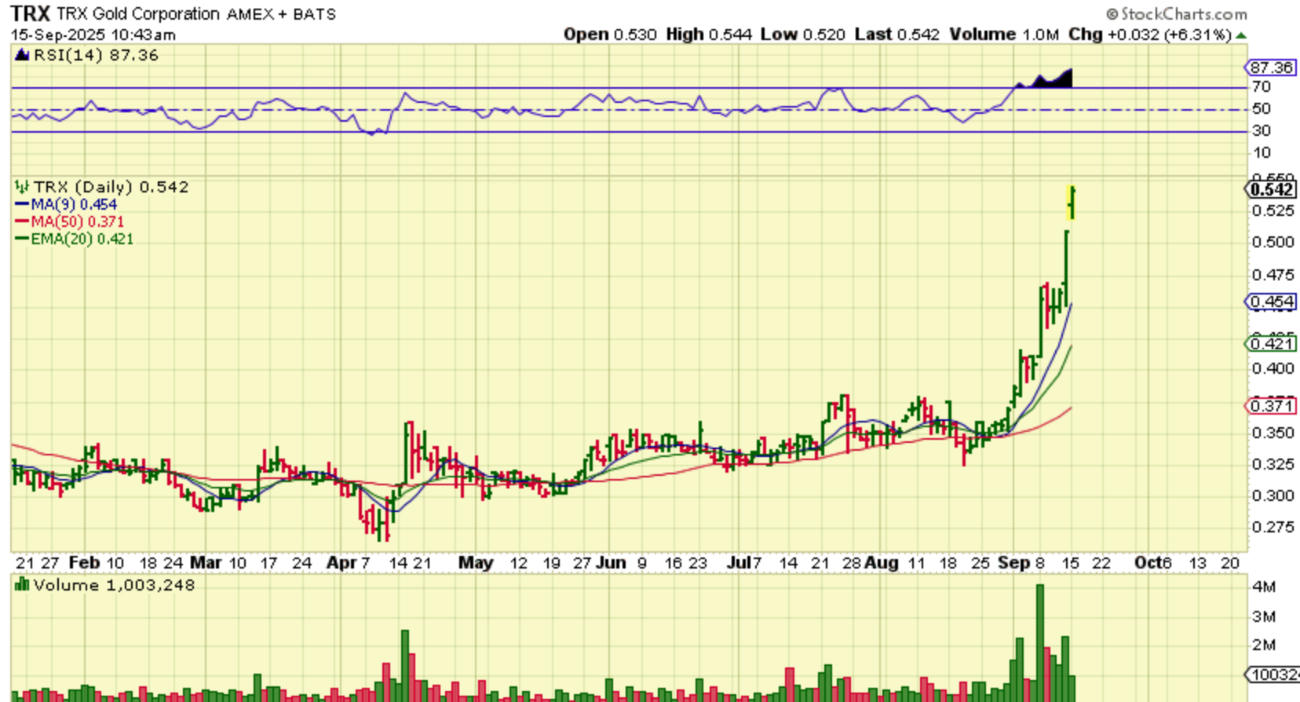Screen dimensions: 1300x702
Task: Click the Volume 1,003,248 legend text
Action: 114,585
